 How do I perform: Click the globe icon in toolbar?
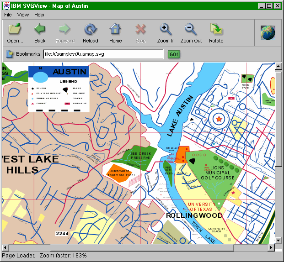pyautogui.click(x=268, y=33)
